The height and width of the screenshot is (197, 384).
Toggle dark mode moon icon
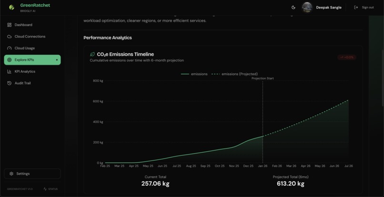click(293, 7)
